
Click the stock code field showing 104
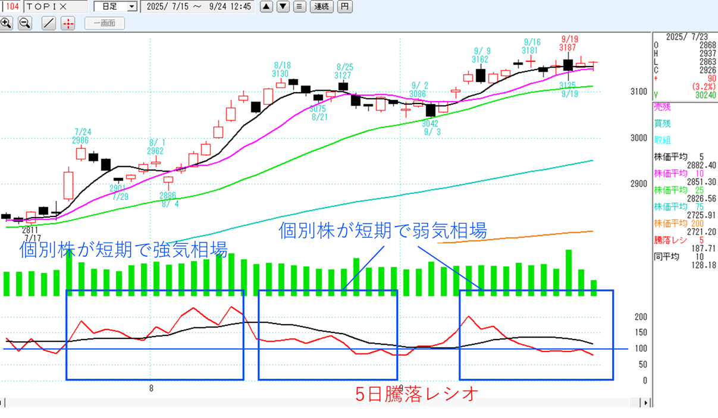tap(12, 7)
